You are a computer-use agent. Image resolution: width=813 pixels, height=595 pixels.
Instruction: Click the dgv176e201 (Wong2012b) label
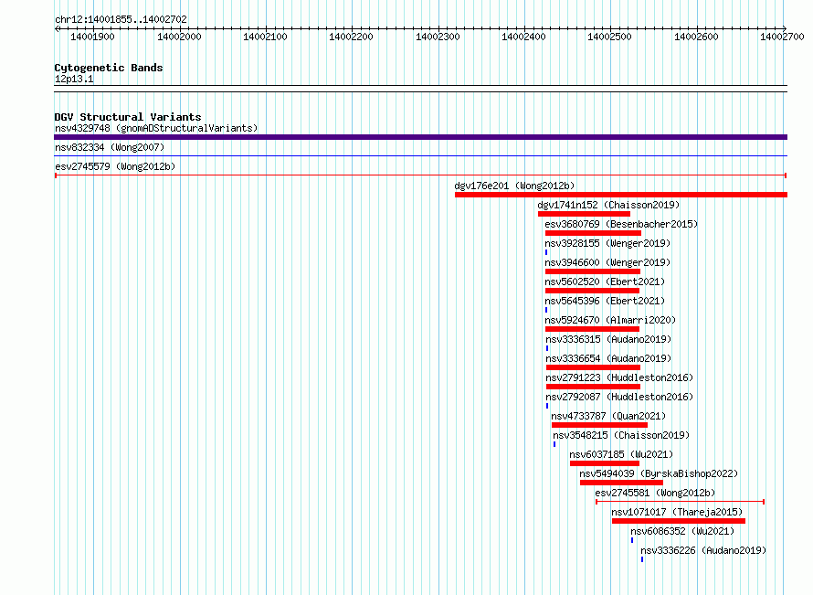coord(514,186)
